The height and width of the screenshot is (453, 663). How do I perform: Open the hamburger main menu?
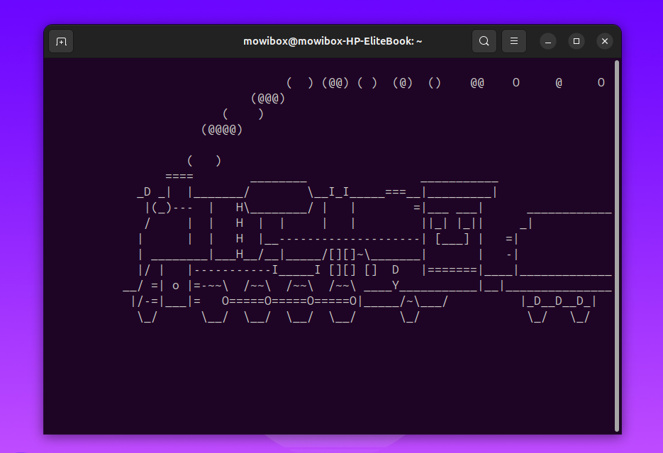coord(514,41)
